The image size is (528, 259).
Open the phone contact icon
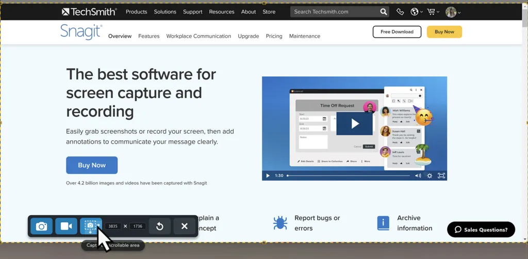click(x=400, y=12)
